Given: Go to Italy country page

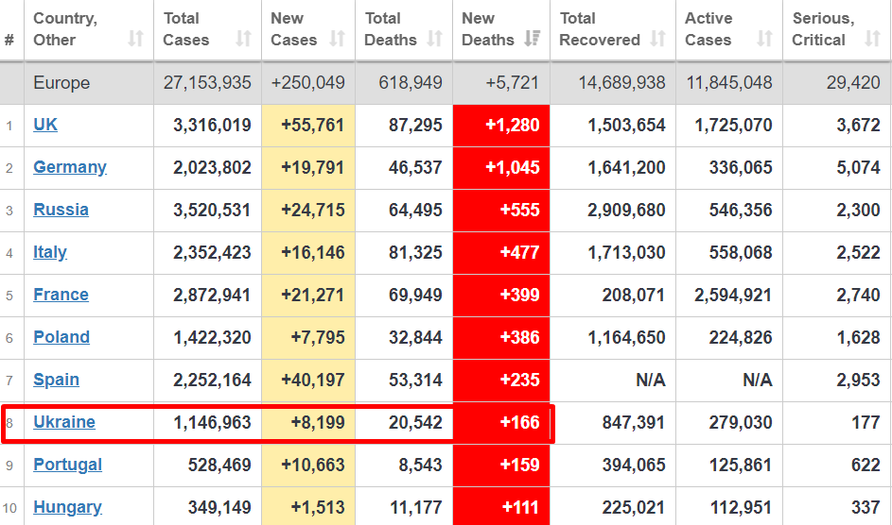Looking at the screenshot, I should (x=50, y=252).
